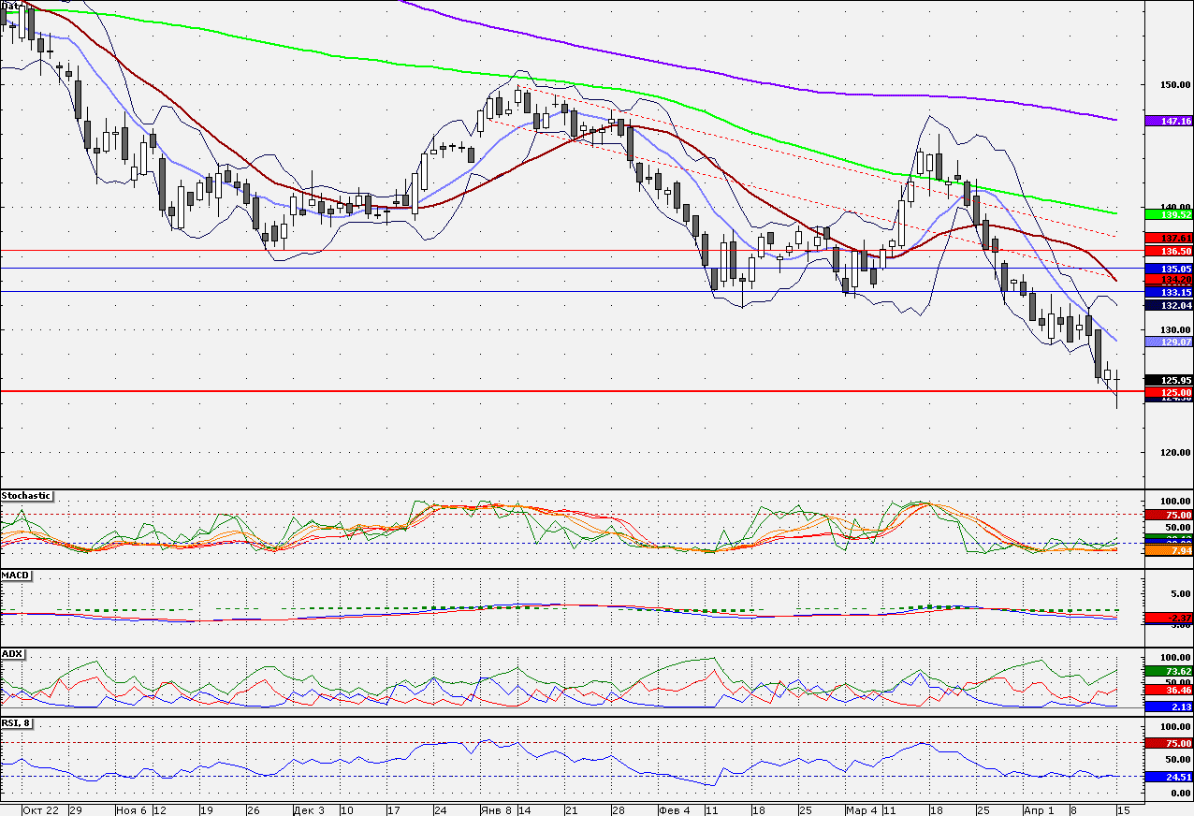Click the black 125.95 last price tag

pyautogui.click(x=1169, y=380)
